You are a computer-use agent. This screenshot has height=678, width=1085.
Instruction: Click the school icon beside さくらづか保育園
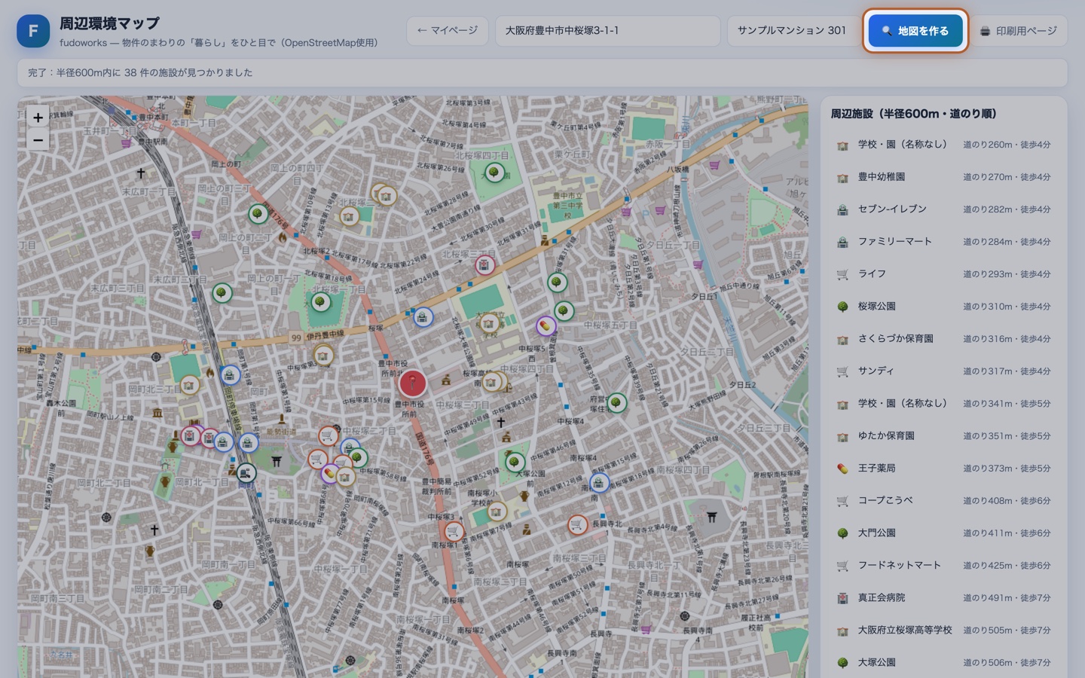tap(842, 340)
